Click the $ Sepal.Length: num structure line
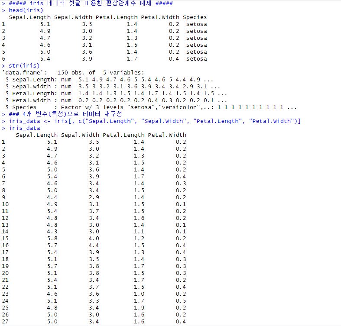The image size is (341, 326). click(109, 80)
